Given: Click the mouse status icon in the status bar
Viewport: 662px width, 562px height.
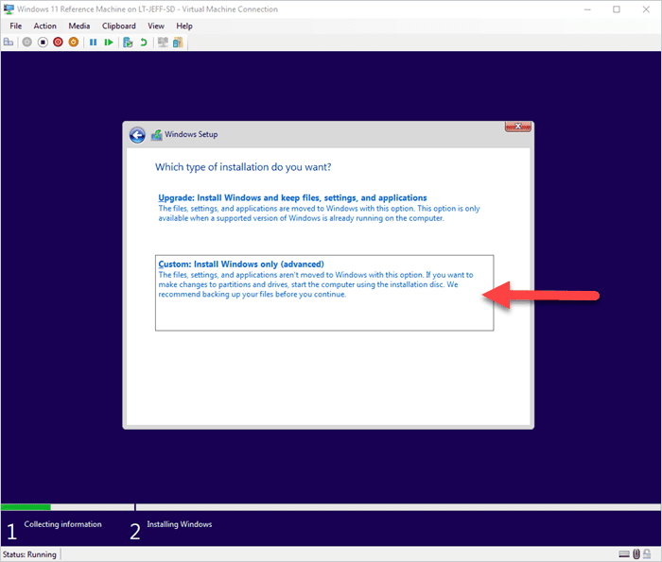Looking at the screenshot, I should (x=636, y=553).
